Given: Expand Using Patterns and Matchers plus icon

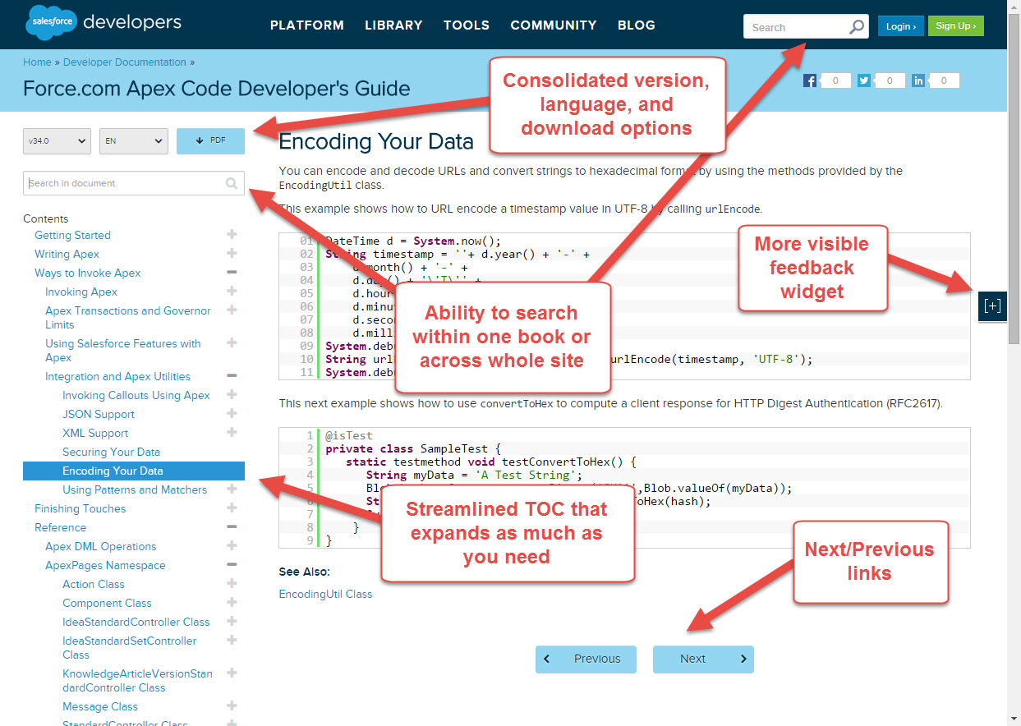Looking at the screenshot, I should point(232,489).
